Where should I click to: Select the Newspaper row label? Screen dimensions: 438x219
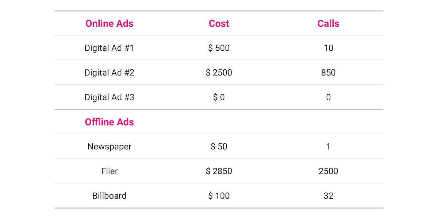109,146
